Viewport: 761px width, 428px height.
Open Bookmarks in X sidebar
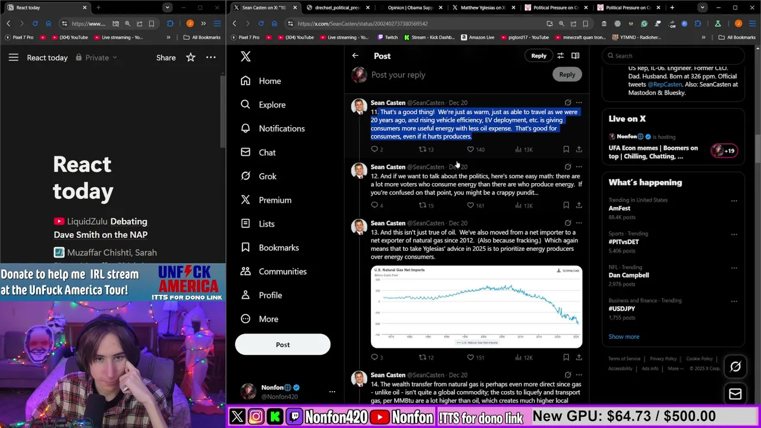(270, 247)
